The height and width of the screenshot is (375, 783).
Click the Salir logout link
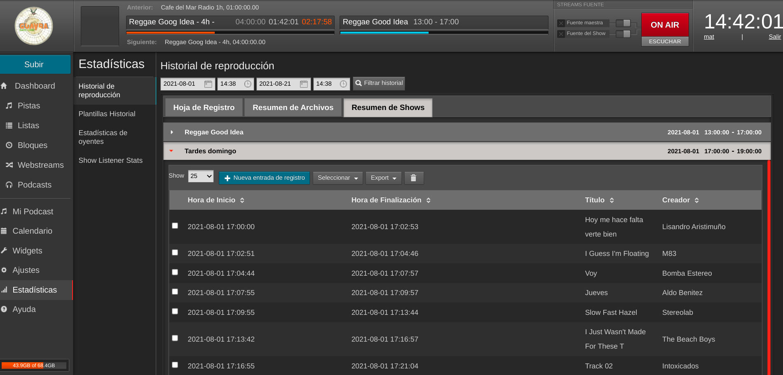(x=775, y=37)
